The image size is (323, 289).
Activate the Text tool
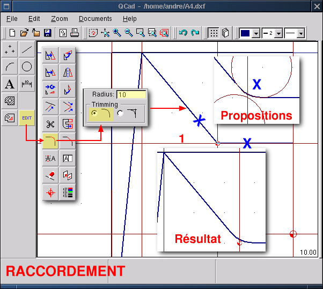[x=10, y=84]
